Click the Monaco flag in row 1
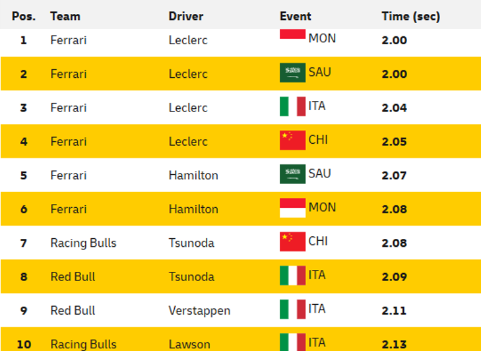This screenshot has width=481, height=351. [x=292, y=34]
